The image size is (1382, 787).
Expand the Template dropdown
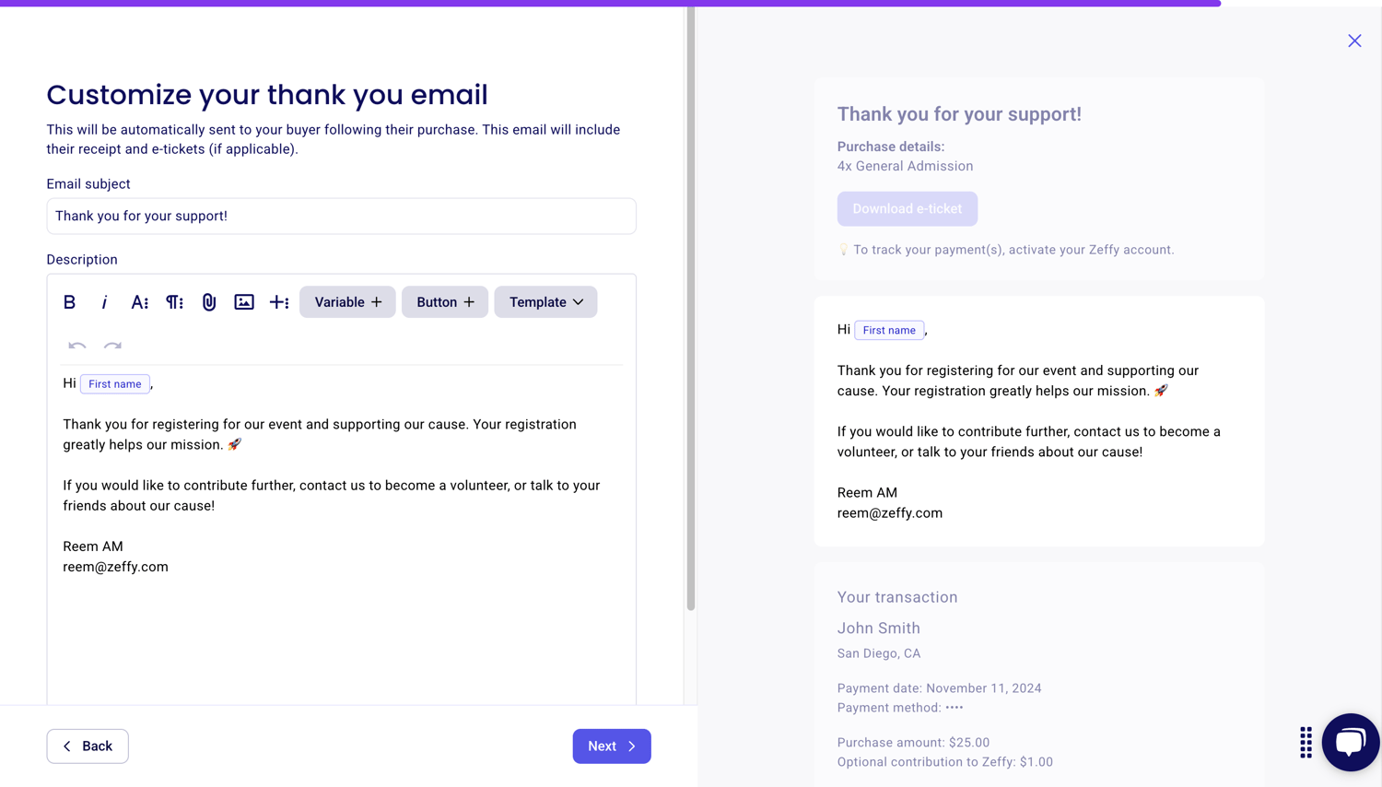click(x=545, y=302)
